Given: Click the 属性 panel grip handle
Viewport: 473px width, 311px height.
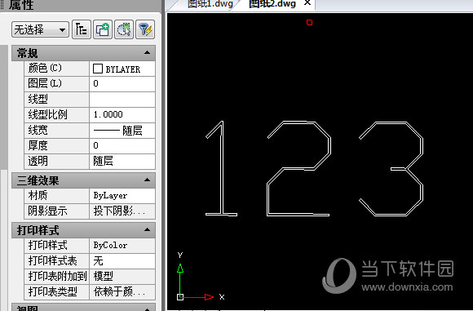Looking at the screenshot, I should click(x=2, y=5).
